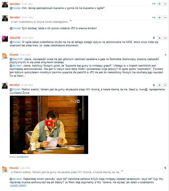
Task: Click deviator's avatar on top comment
Action: click(x=5, y=5)
